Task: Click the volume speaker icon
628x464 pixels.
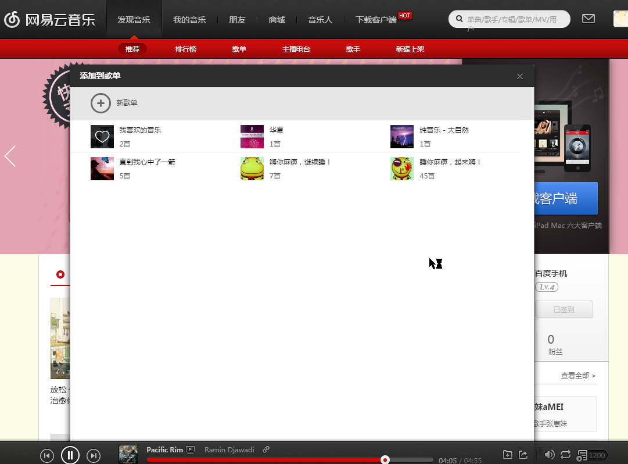Action: pos(550,454)
